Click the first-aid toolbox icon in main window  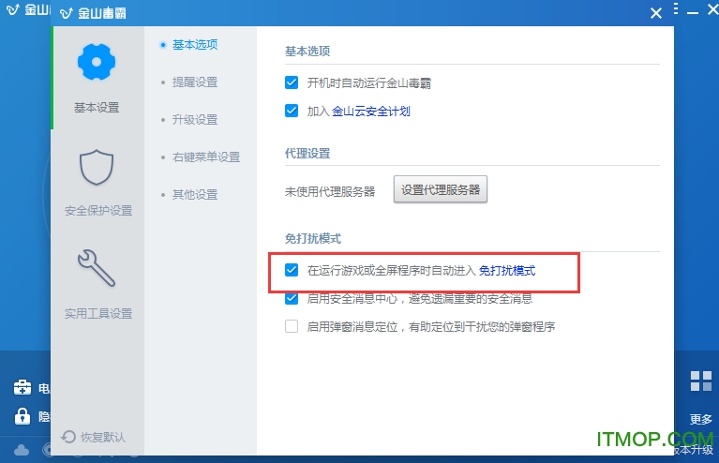pyautogui.click(x=21, y=388)
